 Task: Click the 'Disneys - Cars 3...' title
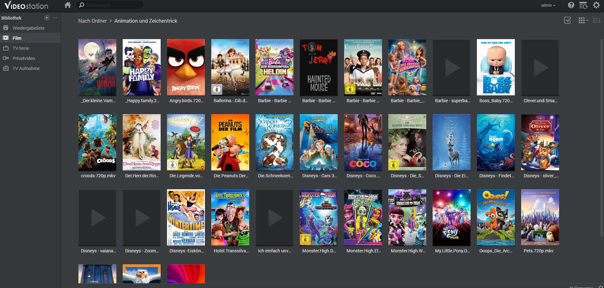click(x=319, y=176)
